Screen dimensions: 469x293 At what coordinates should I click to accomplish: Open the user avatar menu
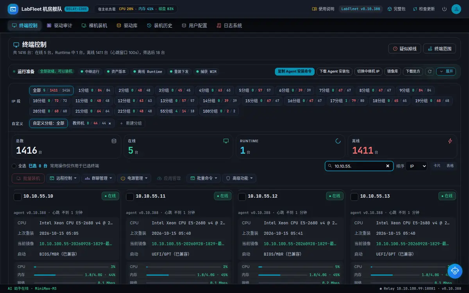click(456, 9)
